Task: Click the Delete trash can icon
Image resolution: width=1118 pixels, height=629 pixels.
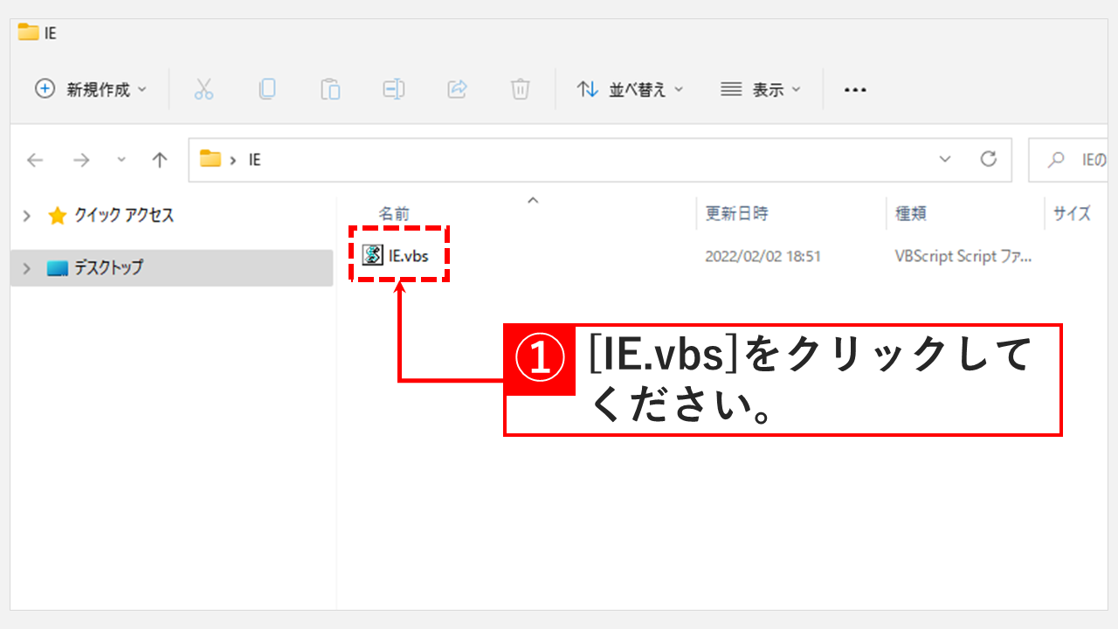Action: [520, 89]
